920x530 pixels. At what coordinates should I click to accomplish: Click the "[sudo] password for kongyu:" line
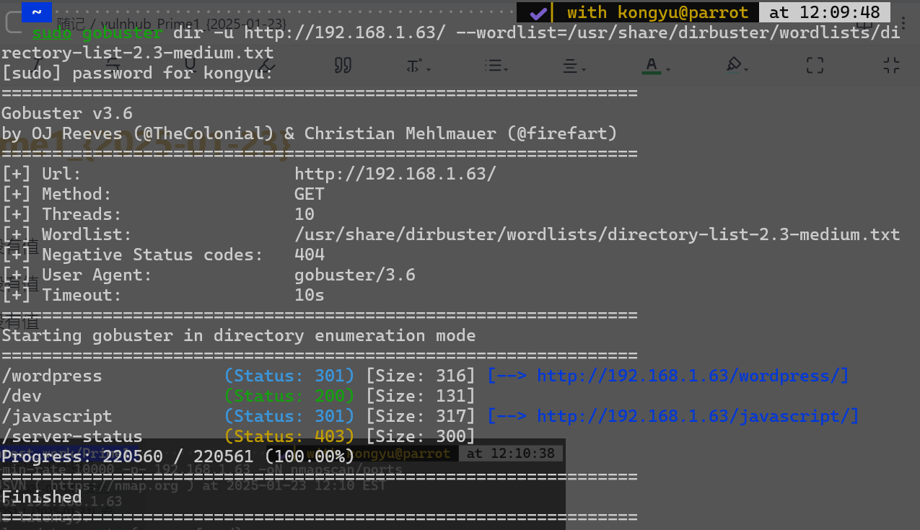137,73
